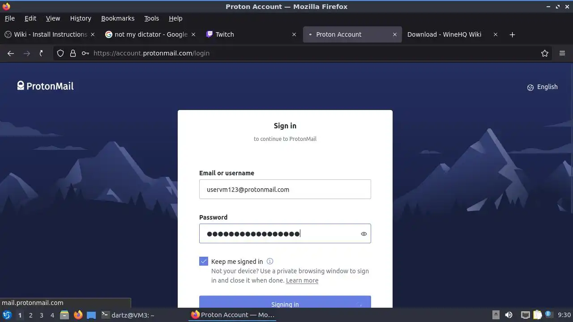Open the dartz@VM3 terminal taskbar entry
Screen dimensions: 573x322
click(x=128, y=315)
